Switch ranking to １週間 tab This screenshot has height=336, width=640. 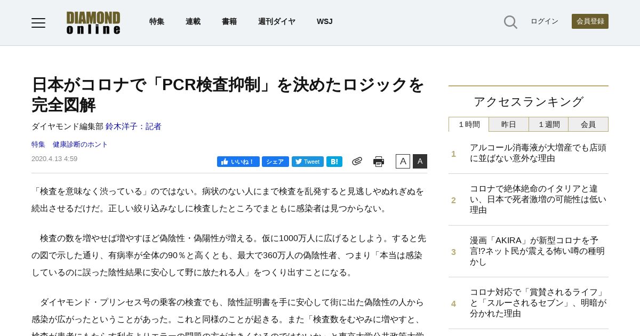pyautogui.click(x=548, y=124)
